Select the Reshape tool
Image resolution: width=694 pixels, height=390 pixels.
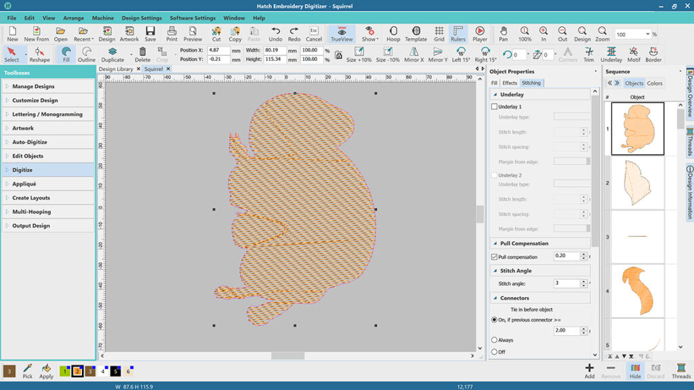click(x=39, y=54)
